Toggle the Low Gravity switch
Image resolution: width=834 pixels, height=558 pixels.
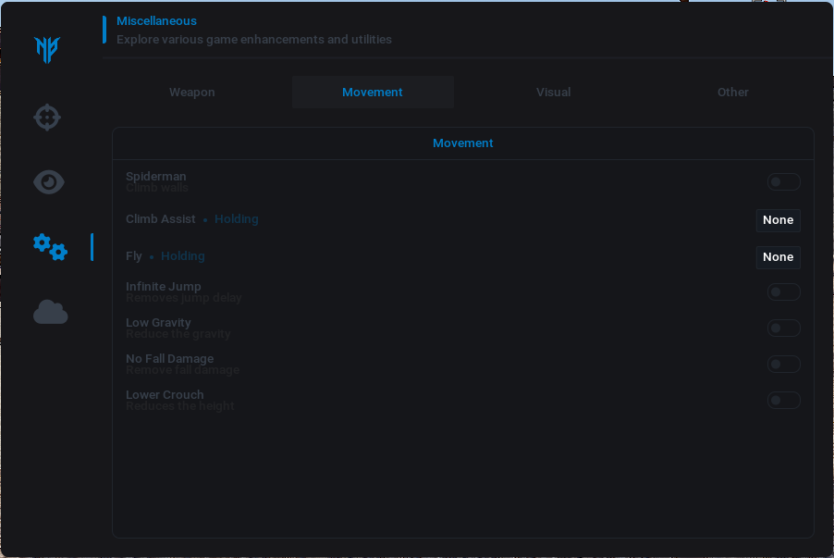point(783,329)
